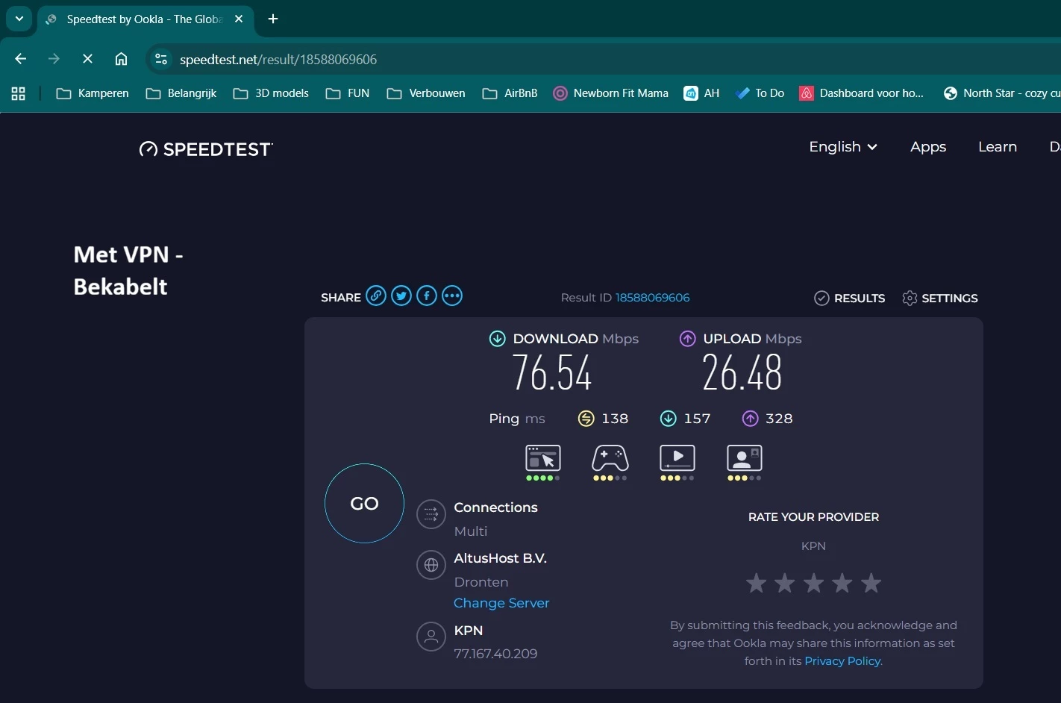Open the Learn menu item
Screen dimensions: 1061x703
998,147
